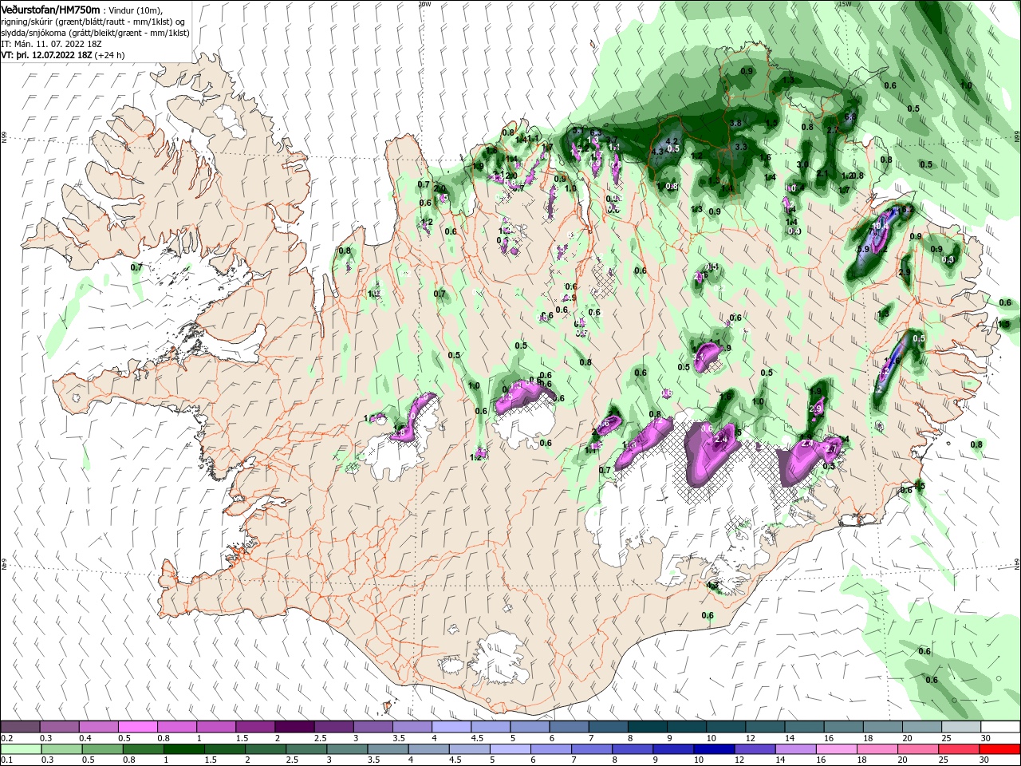Click the darkest purple 2 swatch in the upper legend row
The width and height of the screenshot is (1021, 766).
click(294, 727)
